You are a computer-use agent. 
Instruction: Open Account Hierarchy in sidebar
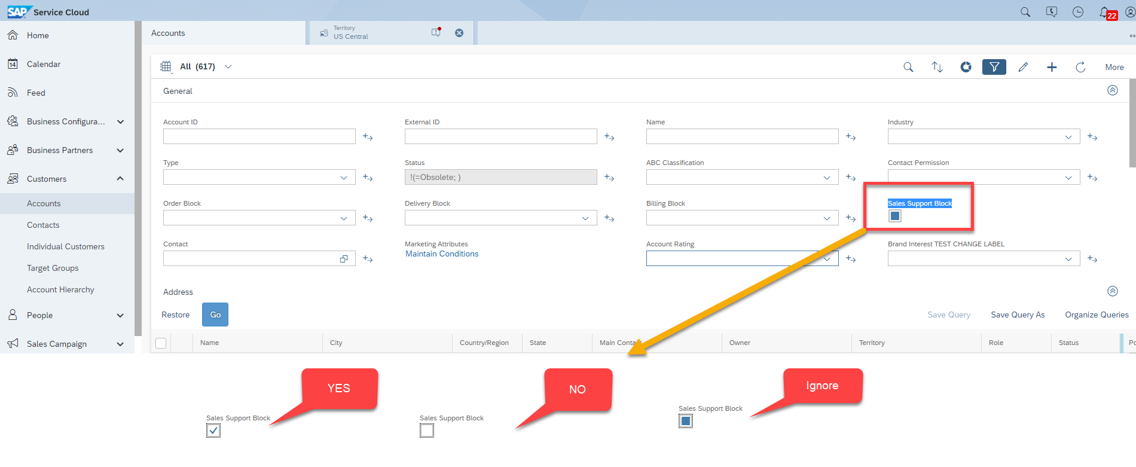60,289
